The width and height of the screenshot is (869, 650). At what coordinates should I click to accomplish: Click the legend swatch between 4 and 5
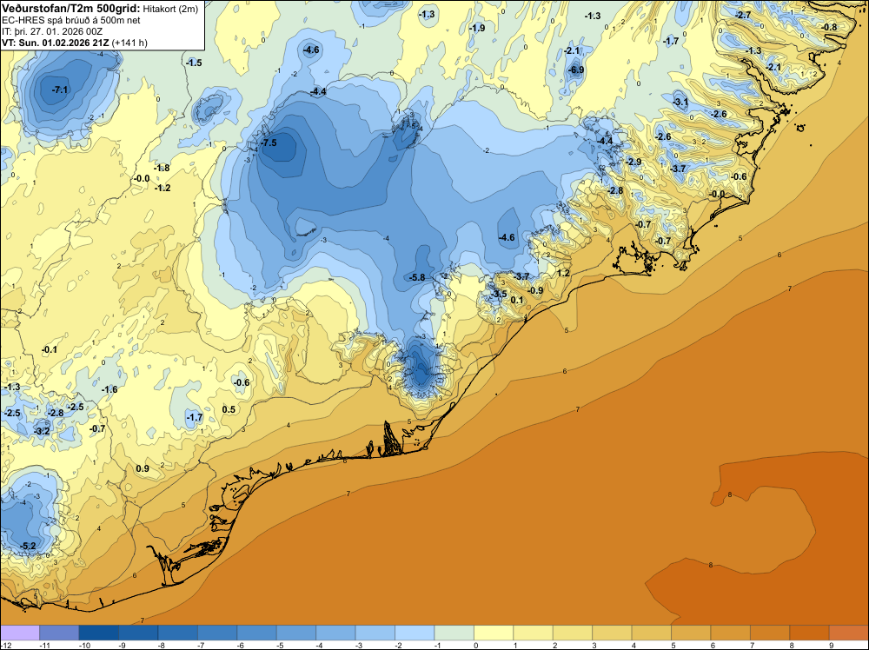651,633
